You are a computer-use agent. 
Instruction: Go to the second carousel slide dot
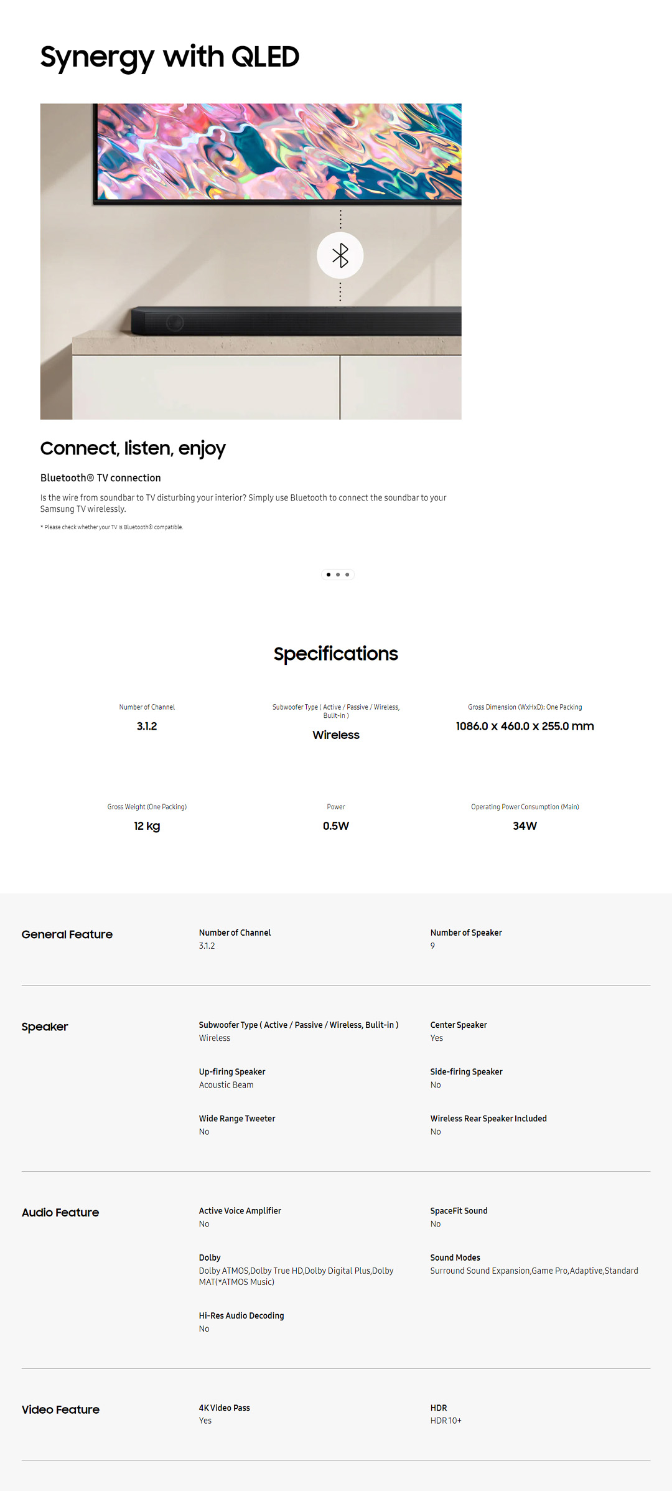(338, 575)
